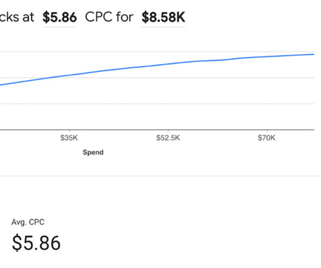Click the $70K axis label

(x=266, y=138)
